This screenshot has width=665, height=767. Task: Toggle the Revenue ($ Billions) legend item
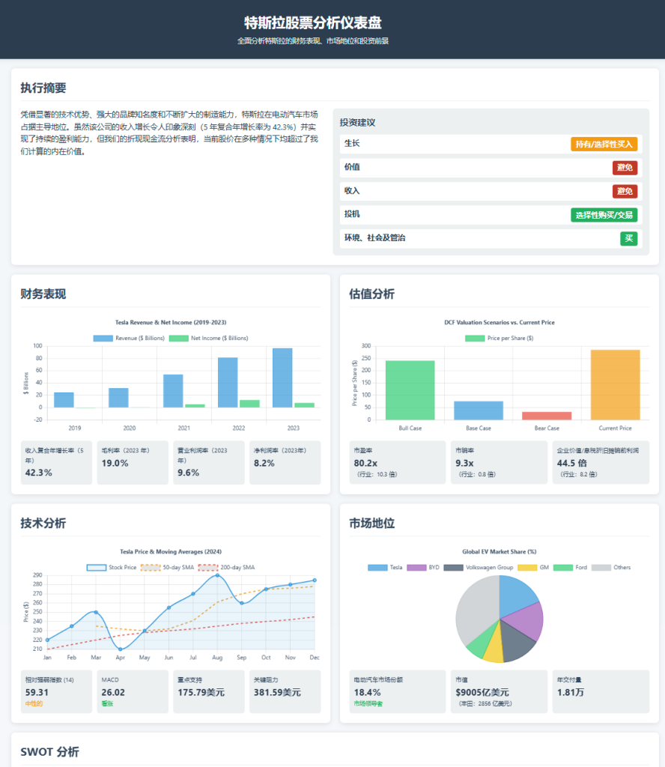(x=129, y=338)
